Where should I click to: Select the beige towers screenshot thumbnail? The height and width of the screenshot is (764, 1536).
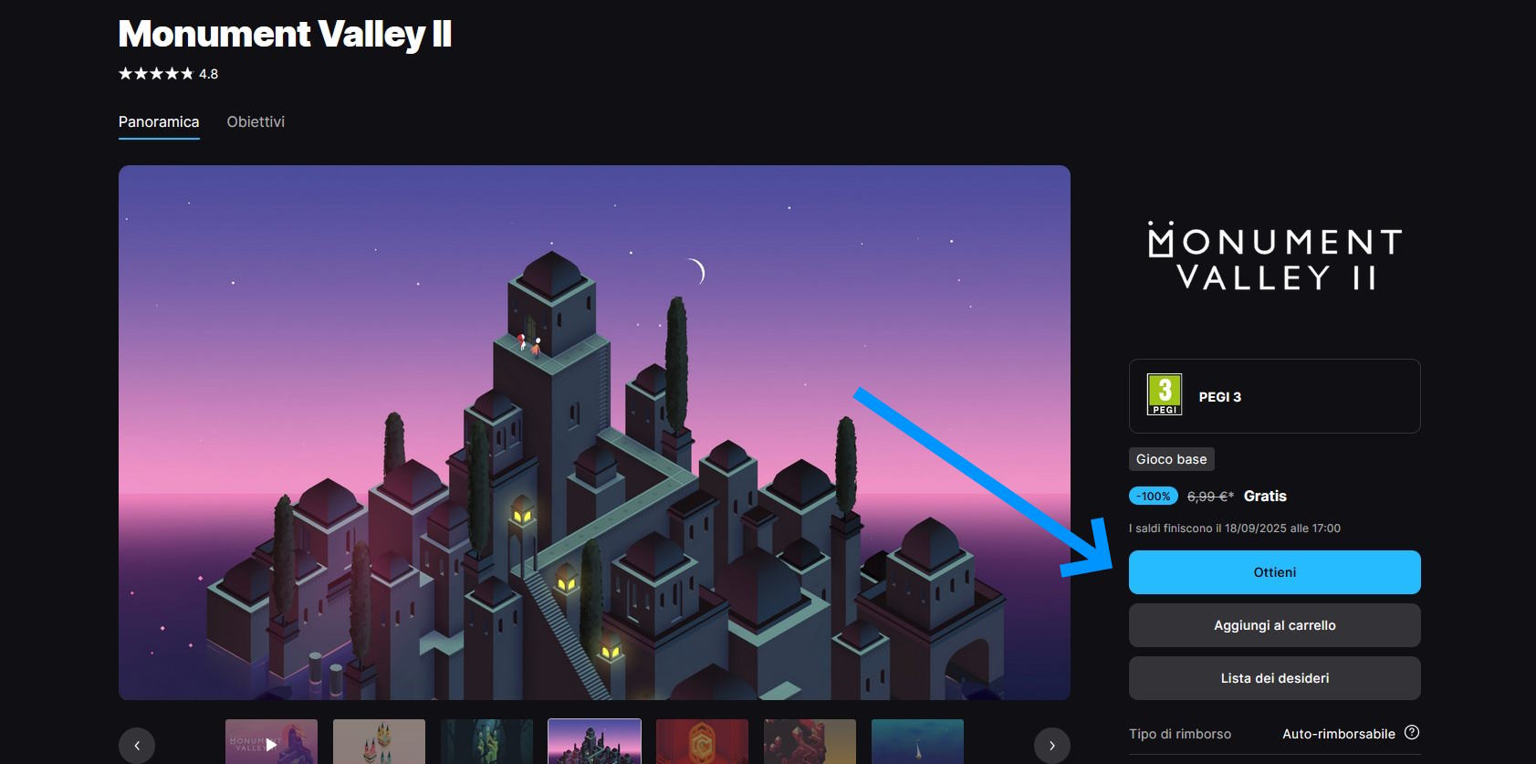(x=379, y=741)
